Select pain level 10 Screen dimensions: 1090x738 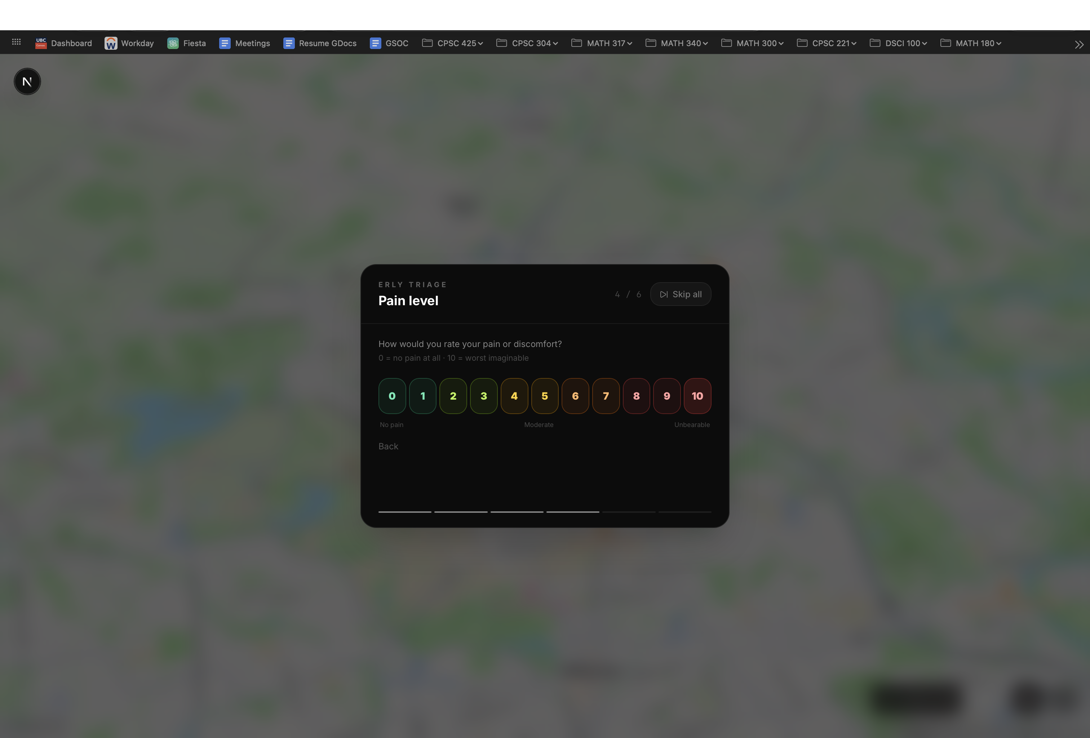point(697,396)
